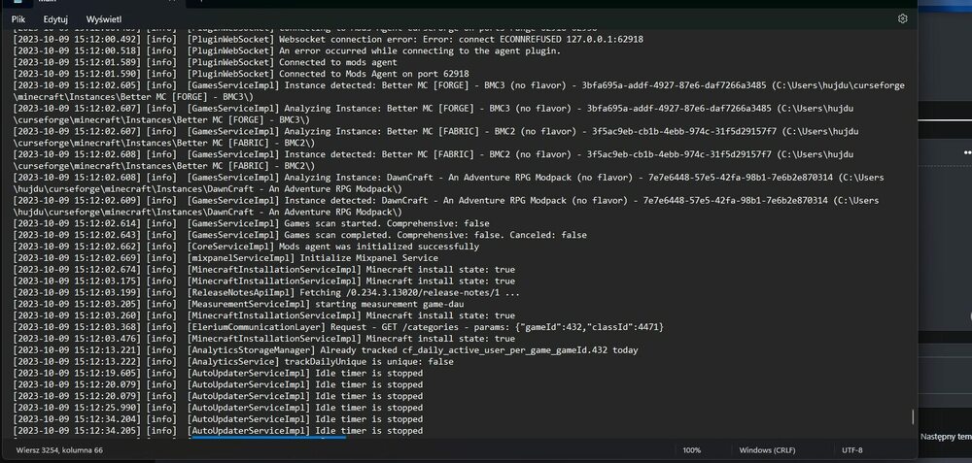Click the 15:12:03.260 Minecraft install state line
This screenshot has height=463, width=972.
264,315
